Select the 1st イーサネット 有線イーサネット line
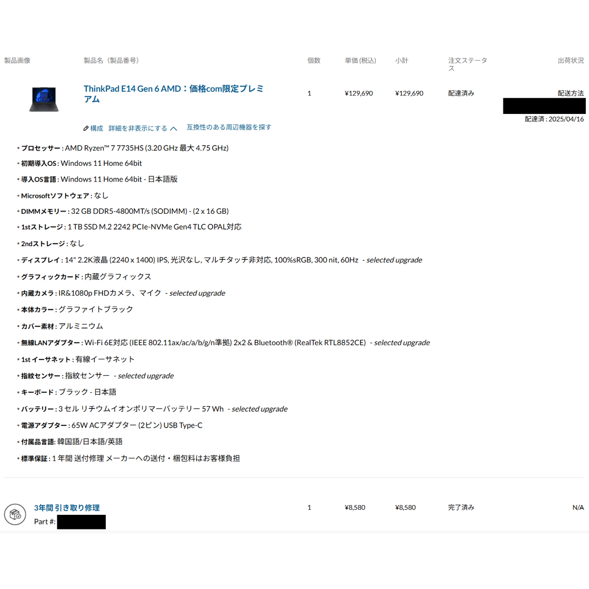The image size is (589, 589). pos(76,359)
